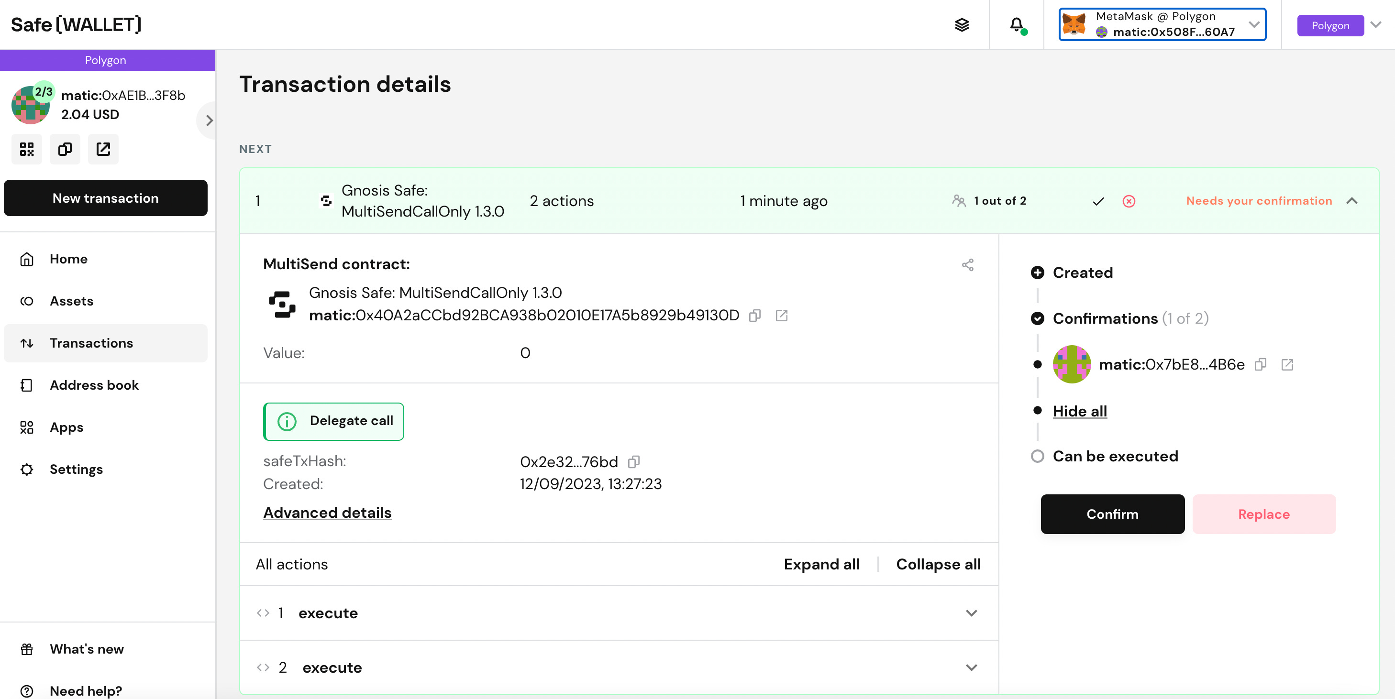Click Collapse all actions
The height and width of the screenshot is (699, 1395).
coord(938,564)
